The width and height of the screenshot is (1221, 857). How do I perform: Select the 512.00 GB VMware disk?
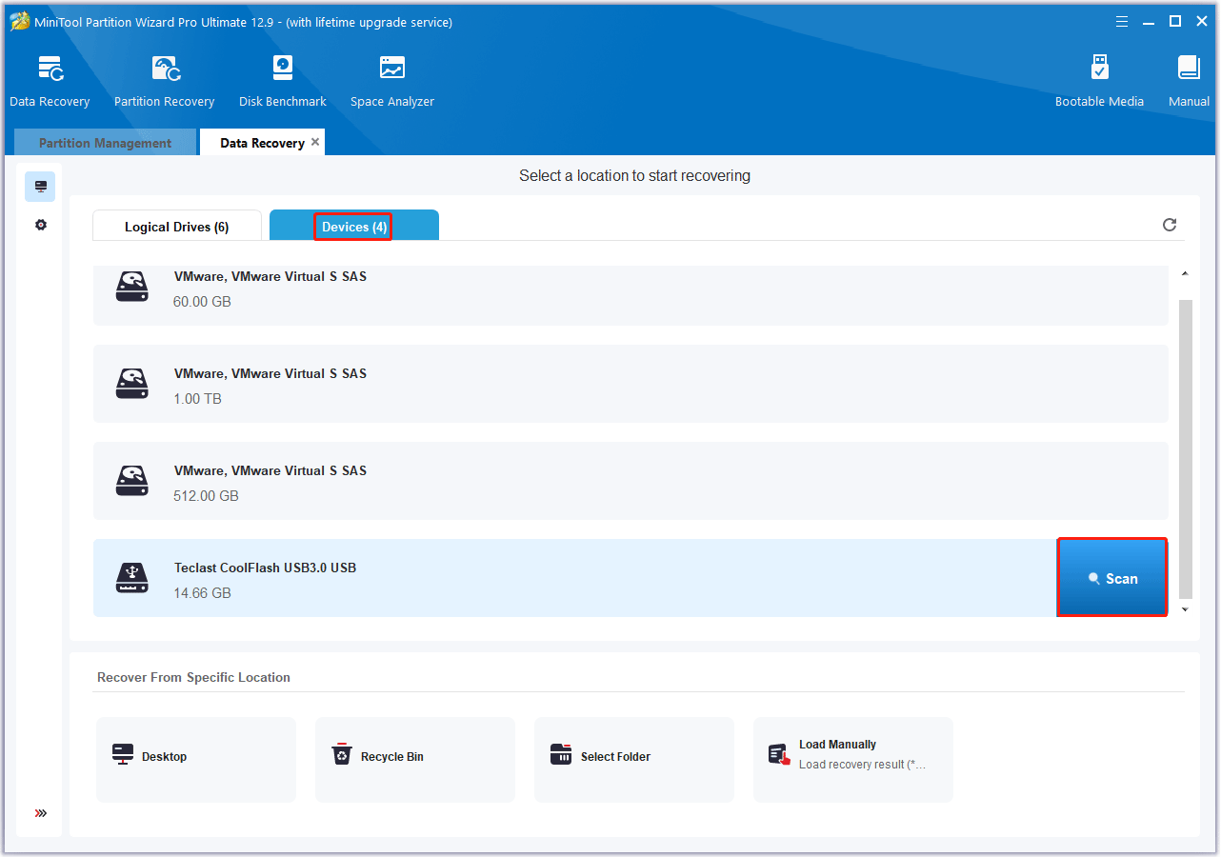coord(631,481)
